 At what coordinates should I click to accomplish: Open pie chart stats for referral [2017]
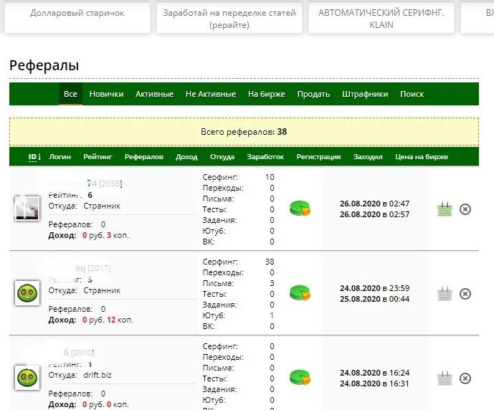point(300,293)
